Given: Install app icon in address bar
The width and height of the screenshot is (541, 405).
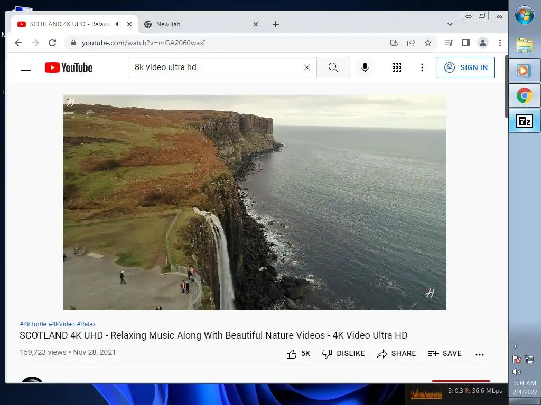Looking at the screenshot, I should pyautogui.click(x=394, y=43).
